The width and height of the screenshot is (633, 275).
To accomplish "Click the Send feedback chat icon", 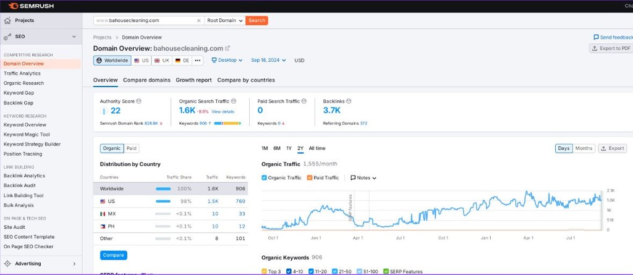I will coord(596,38).
